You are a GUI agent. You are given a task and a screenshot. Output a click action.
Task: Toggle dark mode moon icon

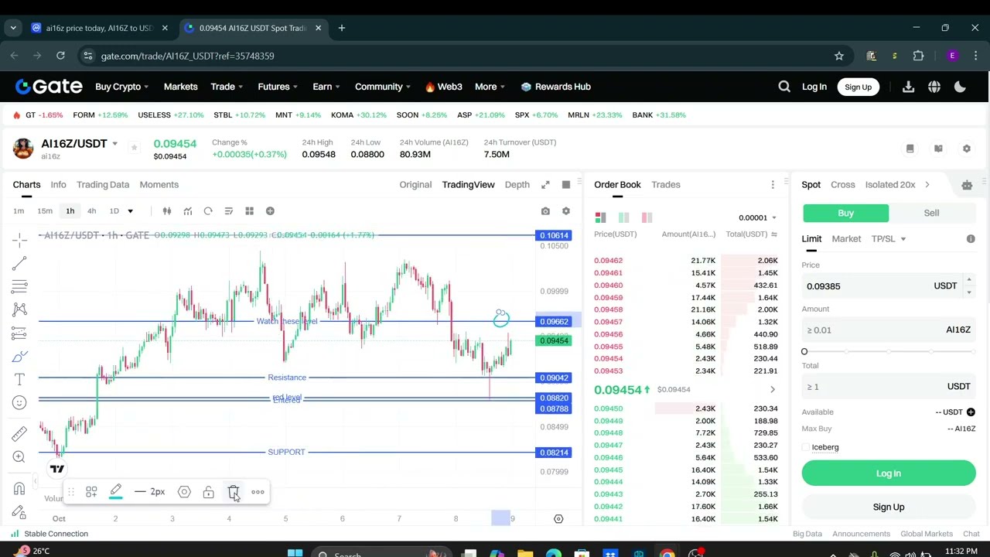pos(960,87)
